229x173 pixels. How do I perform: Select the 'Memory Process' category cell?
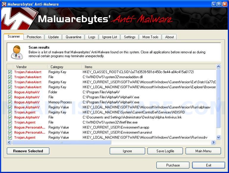[60, 102]
